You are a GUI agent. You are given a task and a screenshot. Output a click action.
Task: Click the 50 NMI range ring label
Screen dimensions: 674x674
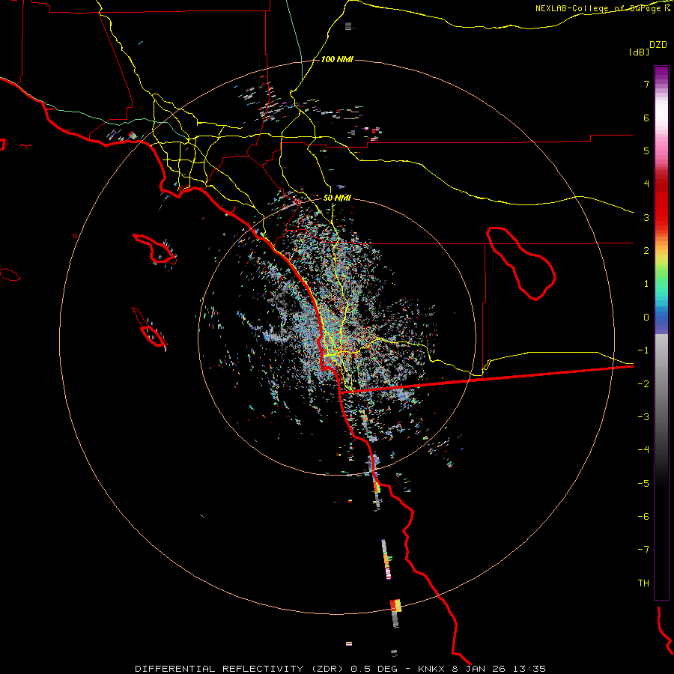(337, 198)
